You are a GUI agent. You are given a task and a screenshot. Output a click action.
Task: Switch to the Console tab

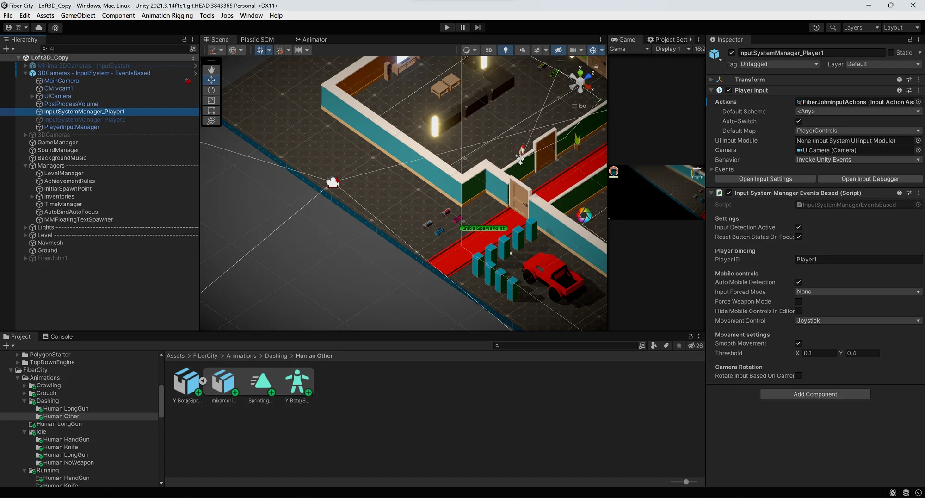click(x=58, y=336)
